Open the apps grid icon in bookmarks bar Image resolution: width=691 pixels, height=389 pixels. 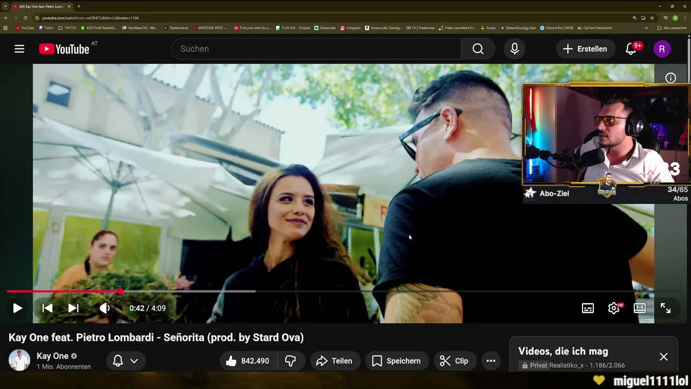tap(5, 28)
